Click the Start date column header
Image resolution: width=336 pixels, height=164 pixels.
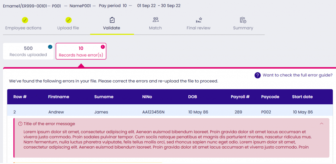coord(302,97)
